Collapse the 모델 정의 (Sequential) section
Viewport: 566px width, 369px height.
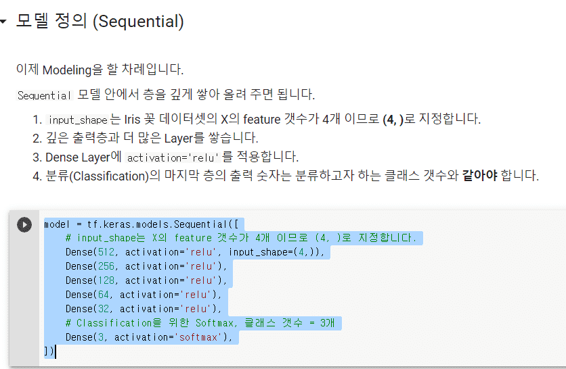(x=3, y=22)
